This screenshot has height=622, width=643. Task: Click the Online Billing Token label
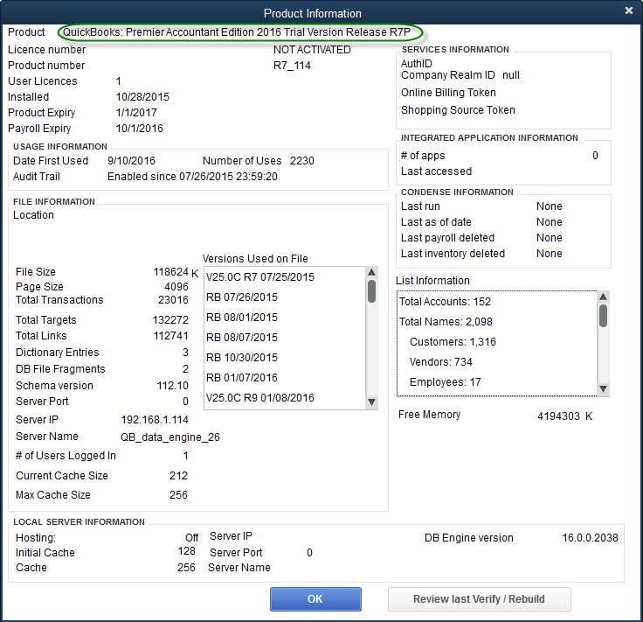[x=448, y=93]
